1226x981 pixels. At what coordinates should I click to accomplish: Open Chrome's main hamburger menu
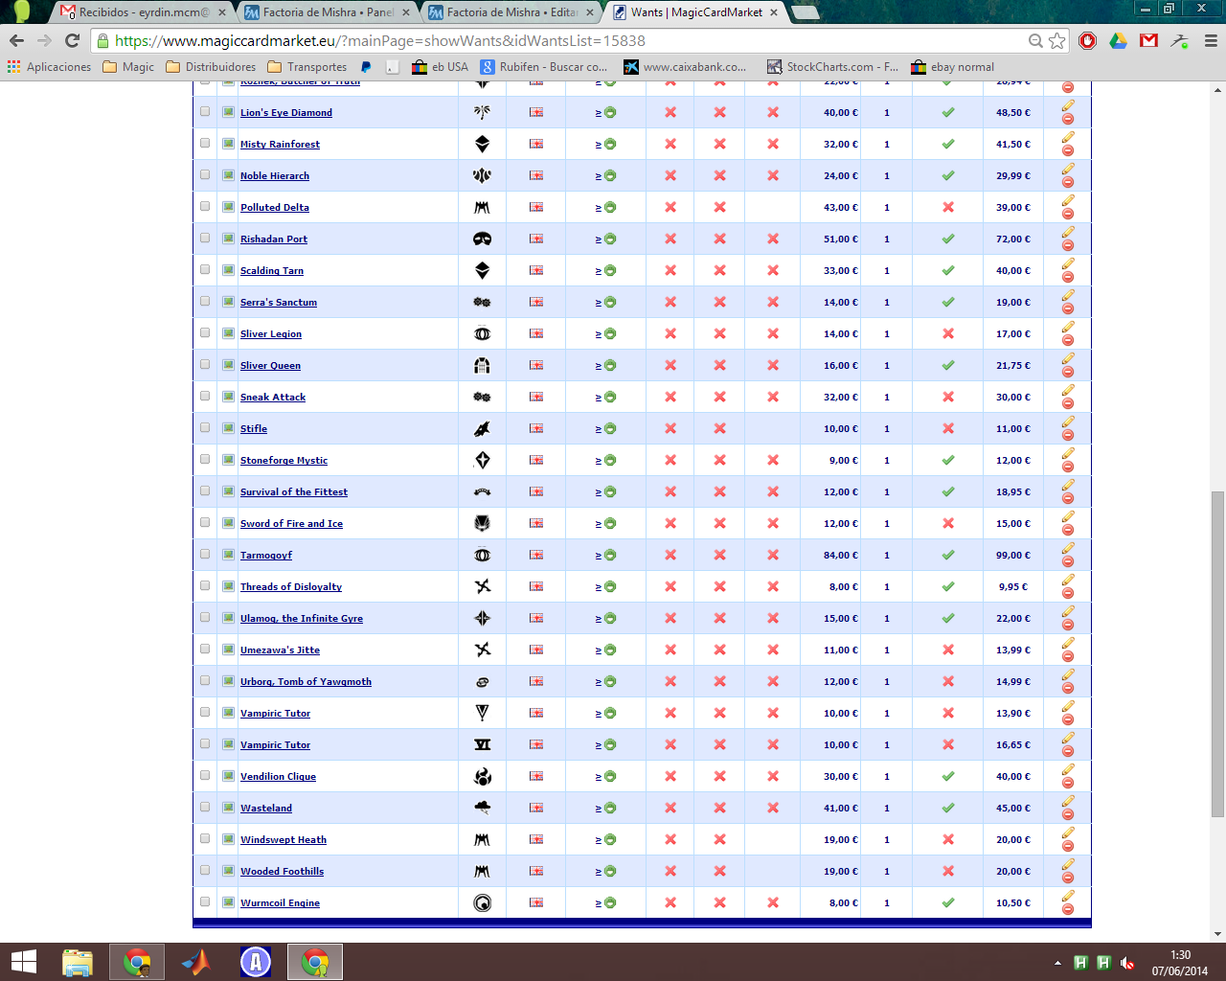pyautogui.click(x=1211, y=40)
